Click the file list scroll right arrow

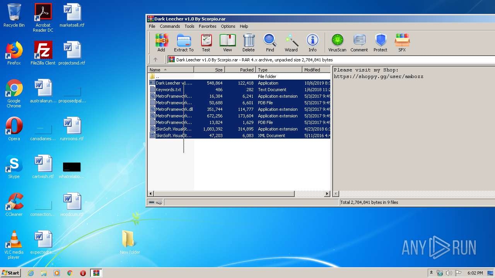click(x=327, y=193)
